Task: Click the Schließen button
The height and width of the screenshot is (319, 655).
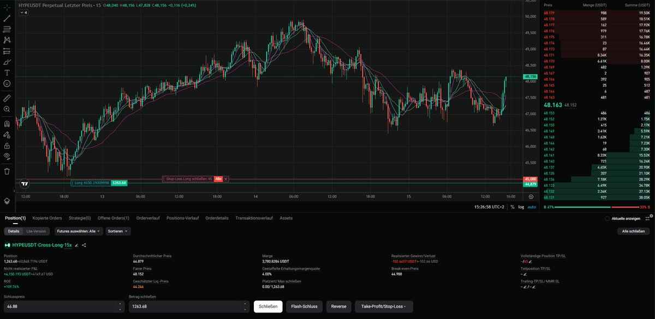Action: coord(268,306)
